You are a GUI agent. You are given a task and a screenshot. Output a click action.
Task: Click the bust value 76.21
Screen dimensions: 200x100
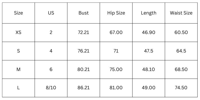tap(83, 51)
